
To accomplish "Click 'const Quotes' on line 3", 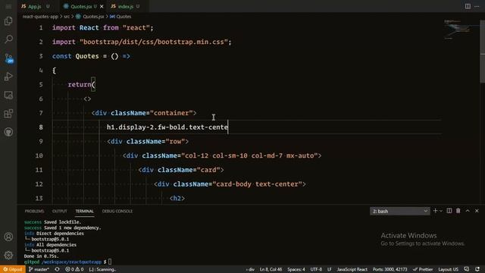I will pos(76,56).
